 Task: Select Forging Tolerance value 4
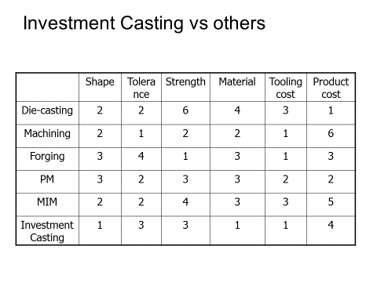pos(141,157)
